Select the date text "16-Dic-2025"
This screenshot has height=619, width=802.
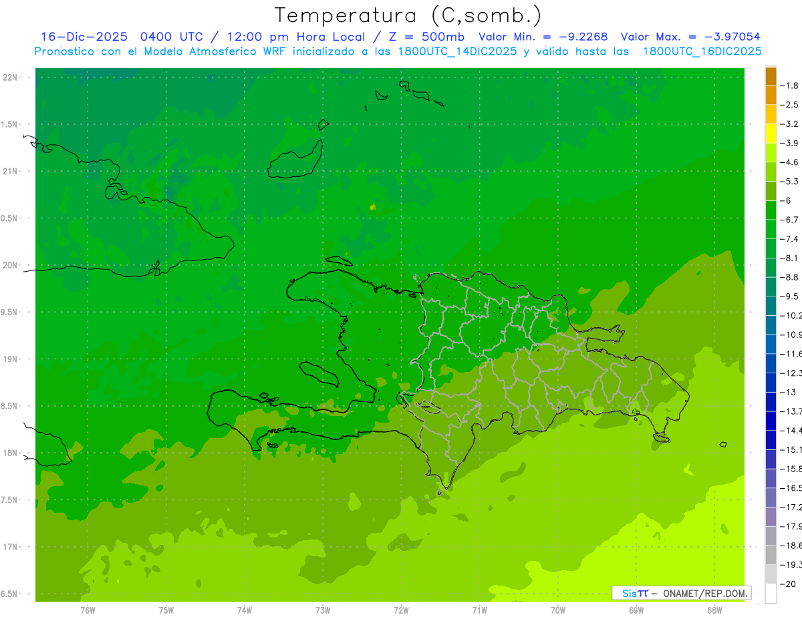(84, 37)
